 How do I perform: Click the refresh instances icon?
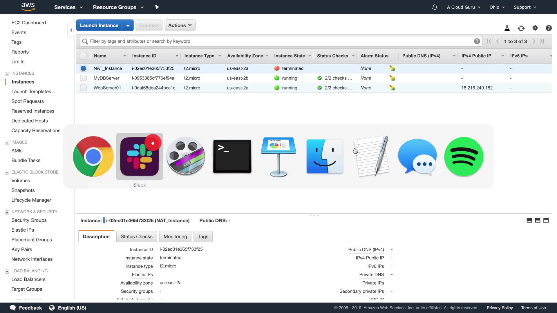pyautogui.click(x=521, y=28)
